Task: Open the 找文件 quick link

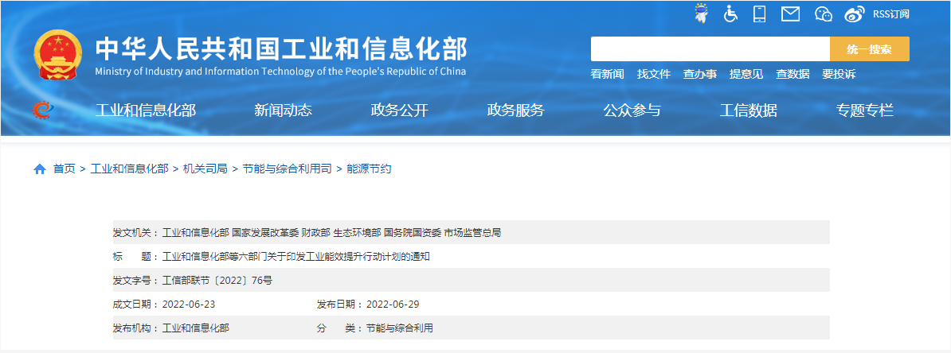Action: (654, 74)
